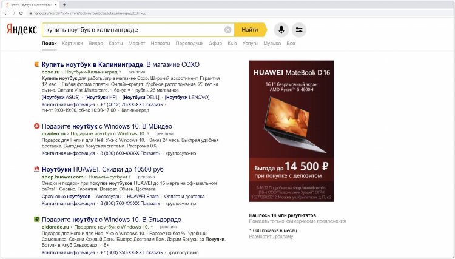Click the Найти search button
This screenshot has height=259, width=455.
click(251, 30)
